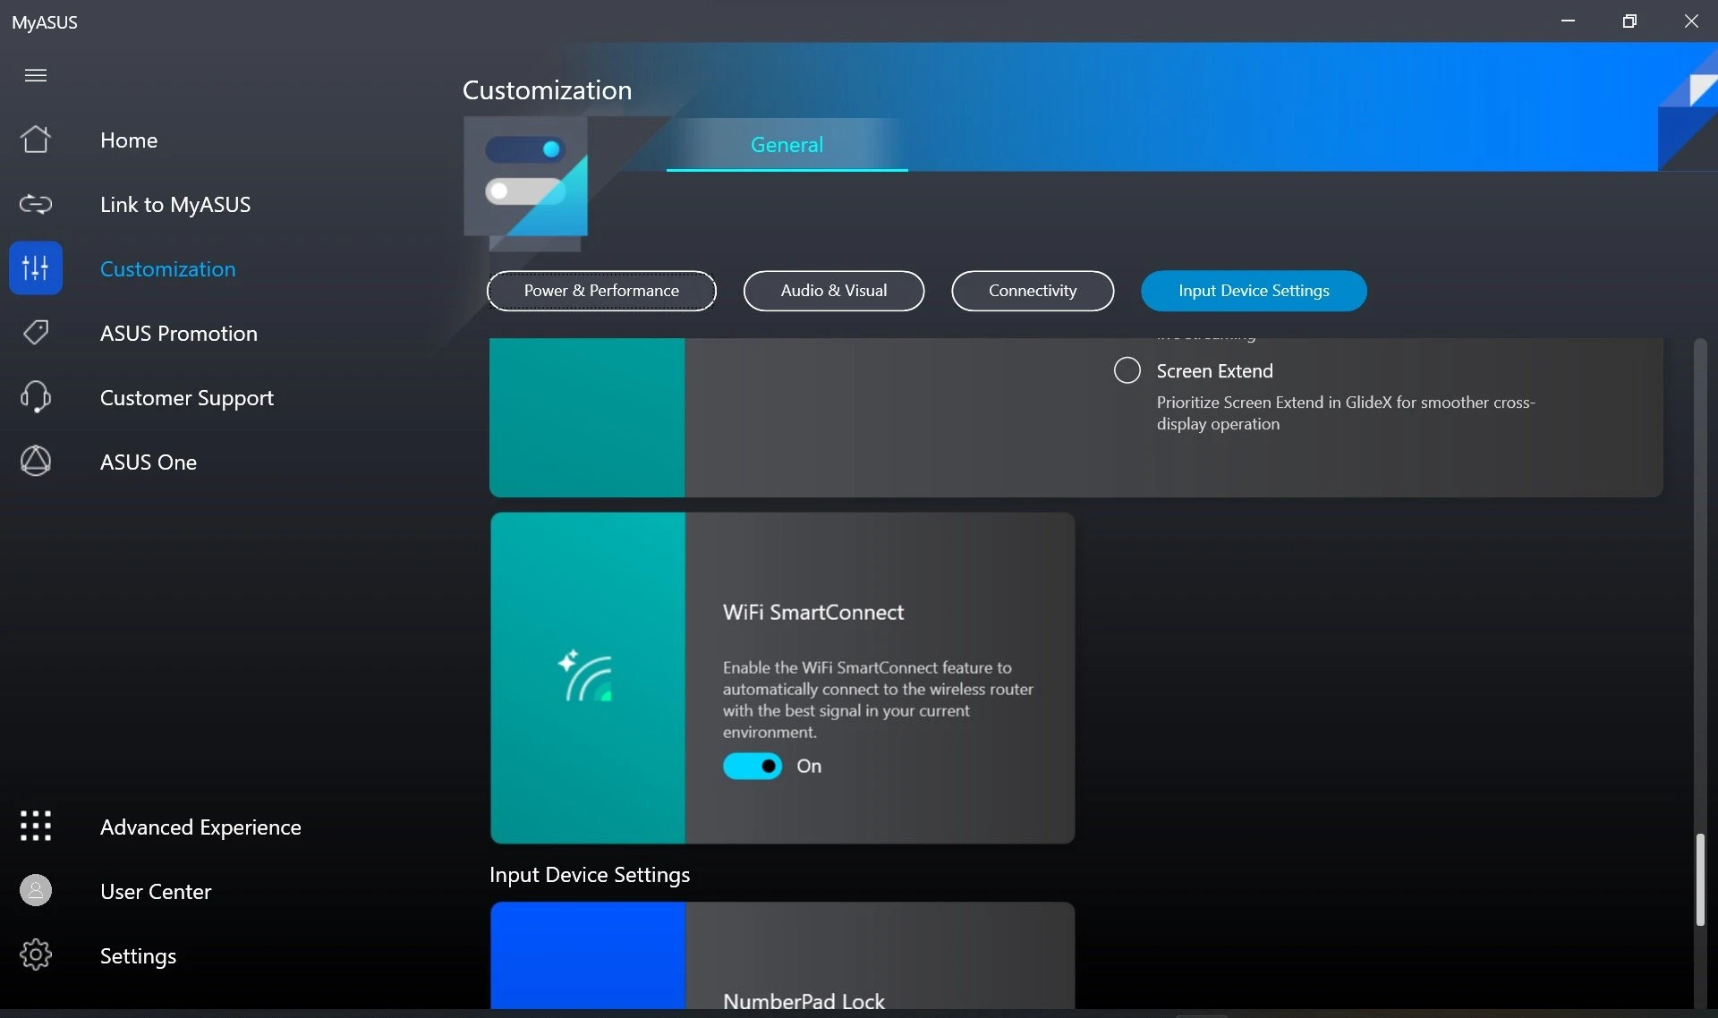Click the Settings gear icon
Screen dimensions: 1718x1018
[36, 955]
